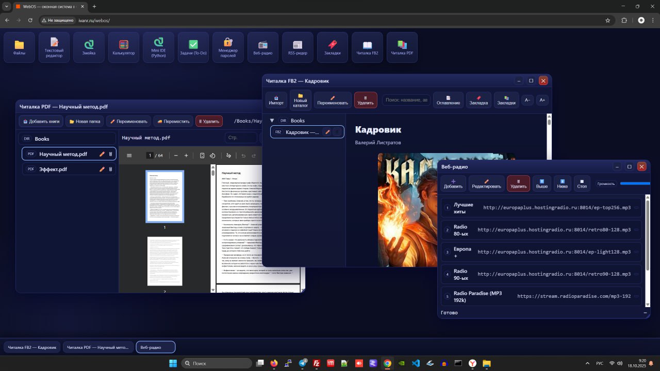This screenshot has width=660, height=371.
Task: Move station up with Выше
Action: [x=542, y=183]
